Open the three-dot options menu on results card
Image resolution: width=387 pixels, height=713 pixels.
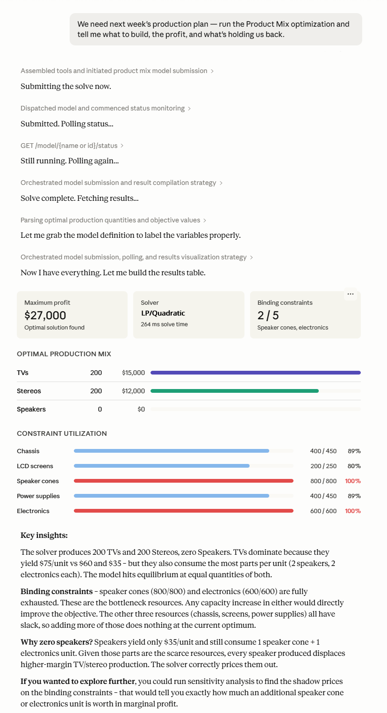[x=351, y=294]
